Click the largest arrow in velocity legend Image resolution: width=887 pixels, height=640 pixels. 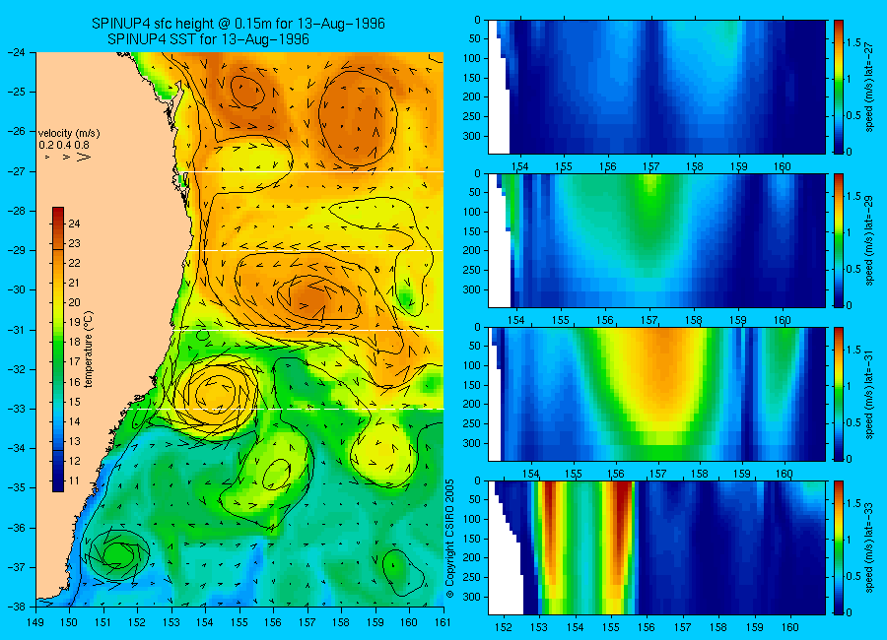pos(84,157)
